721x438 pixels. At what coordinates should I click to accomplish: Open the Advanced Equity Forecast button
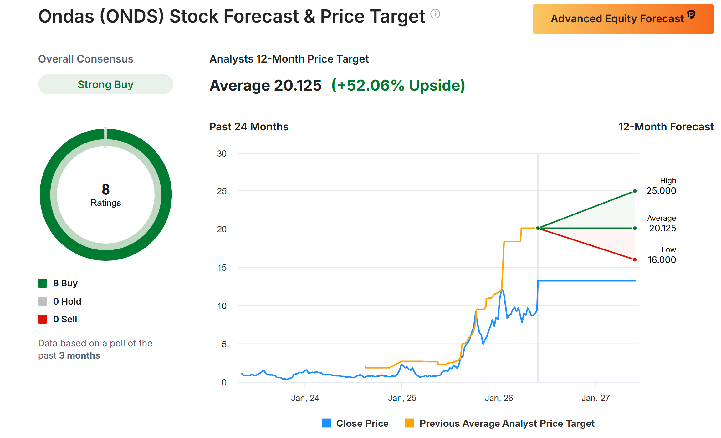tap(623, 19)
